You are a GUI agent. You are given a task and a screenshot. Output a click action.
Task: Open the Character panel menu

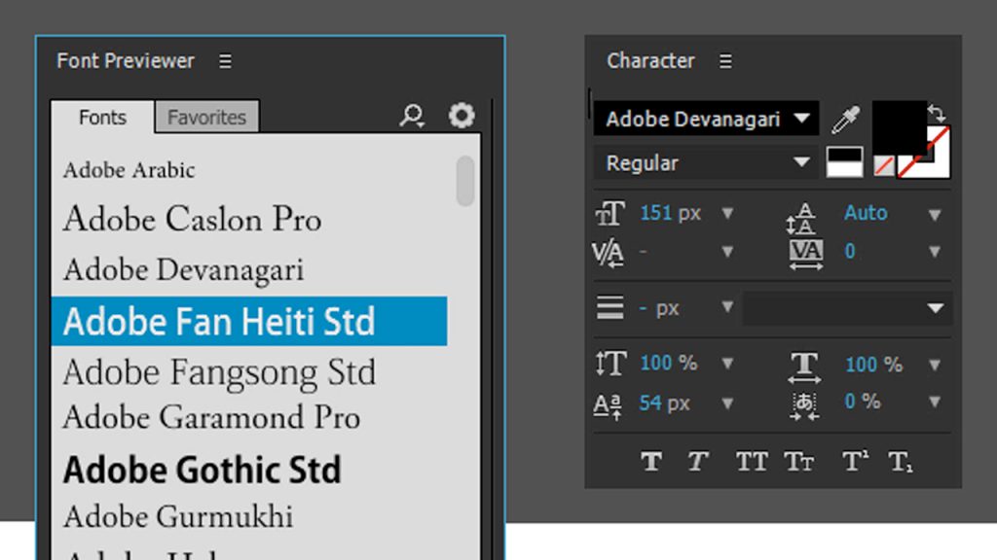click(725, 61)
